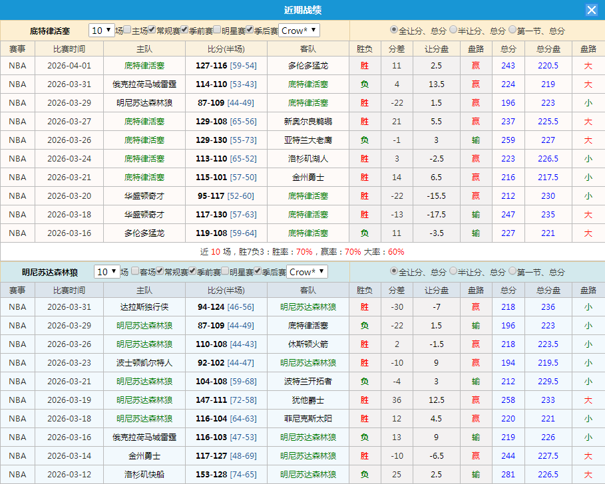Viewport: 605px width, 484px height.
Task: Check the 明星赛 filter for 底特律活塞
Action: tap(216, 30)
